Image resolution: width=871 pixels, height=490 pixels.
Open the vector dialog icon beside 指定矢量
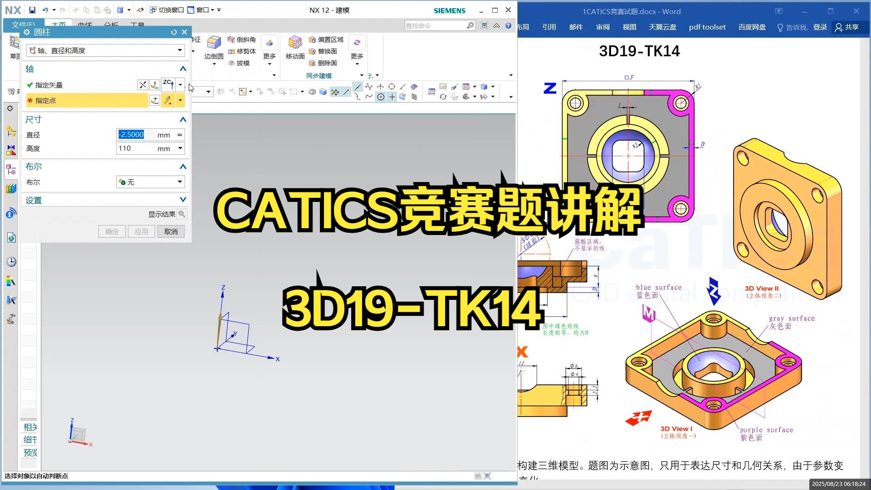(x=155, y=85)
